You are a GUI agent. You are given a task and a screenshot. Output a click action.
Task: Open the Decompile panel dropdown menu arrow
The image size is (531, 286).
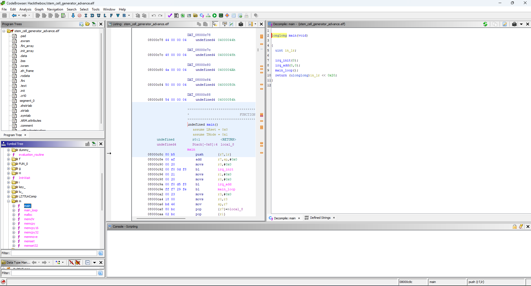(521, 24)
